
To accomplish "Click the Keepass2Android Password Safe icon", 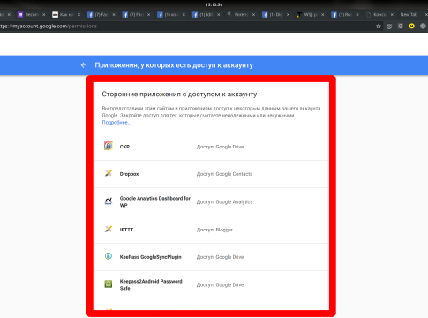I will pyautogui.click(x=109, y=284).
